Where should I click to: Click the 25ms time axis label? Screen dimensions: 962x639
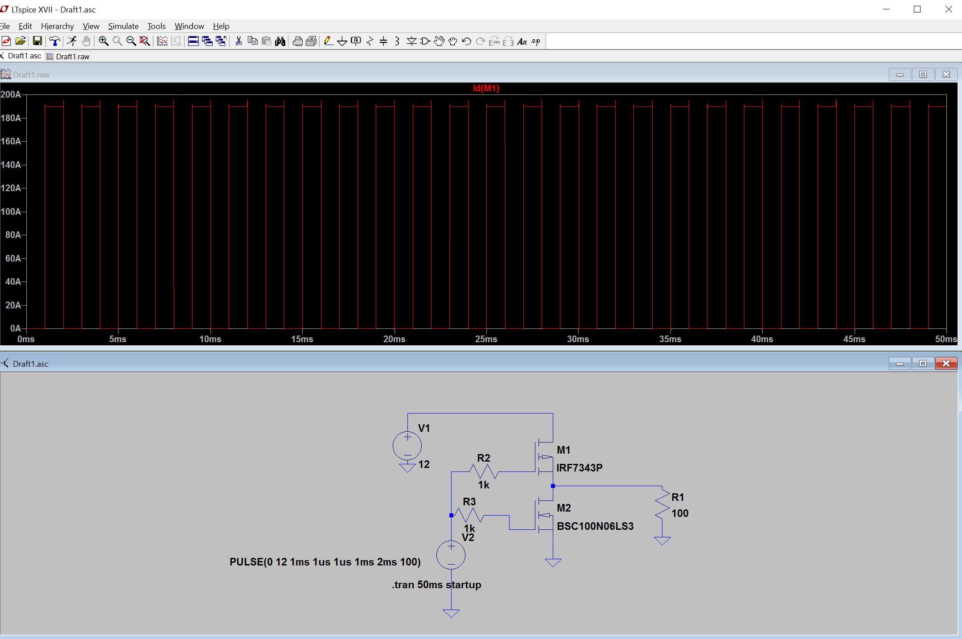[x=486, y=339]
